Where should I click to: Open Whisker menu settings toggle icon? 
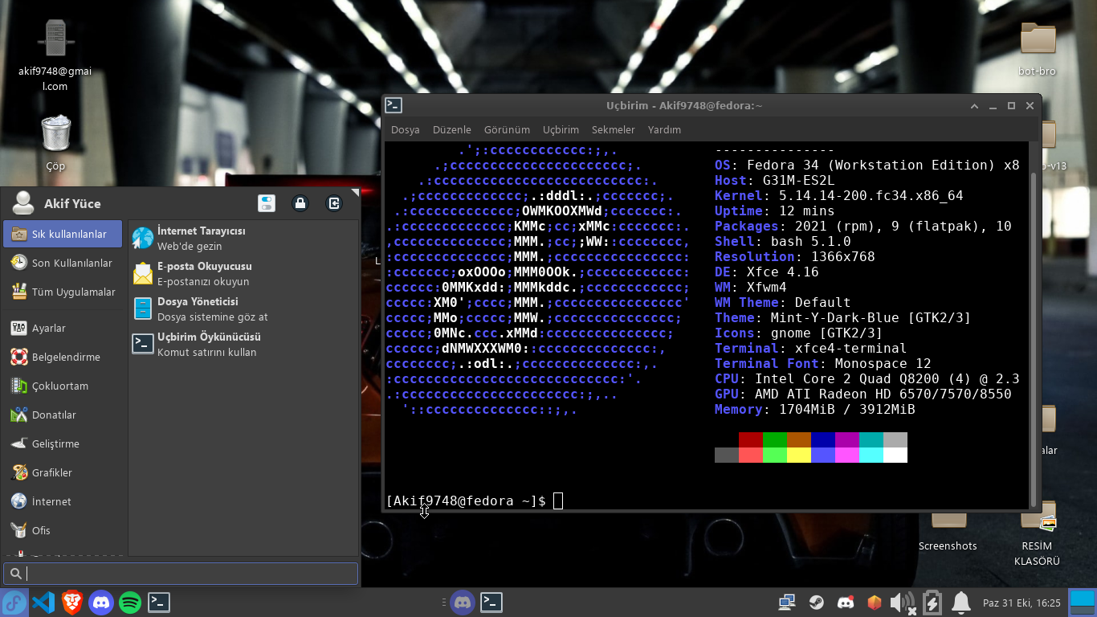click(x=267, y=203)
